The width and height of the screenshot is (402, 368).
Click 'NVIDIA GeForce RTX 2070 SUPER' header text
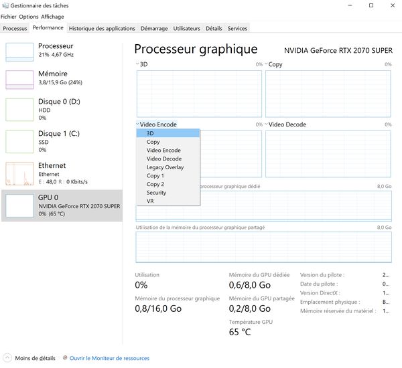[338, 50]
